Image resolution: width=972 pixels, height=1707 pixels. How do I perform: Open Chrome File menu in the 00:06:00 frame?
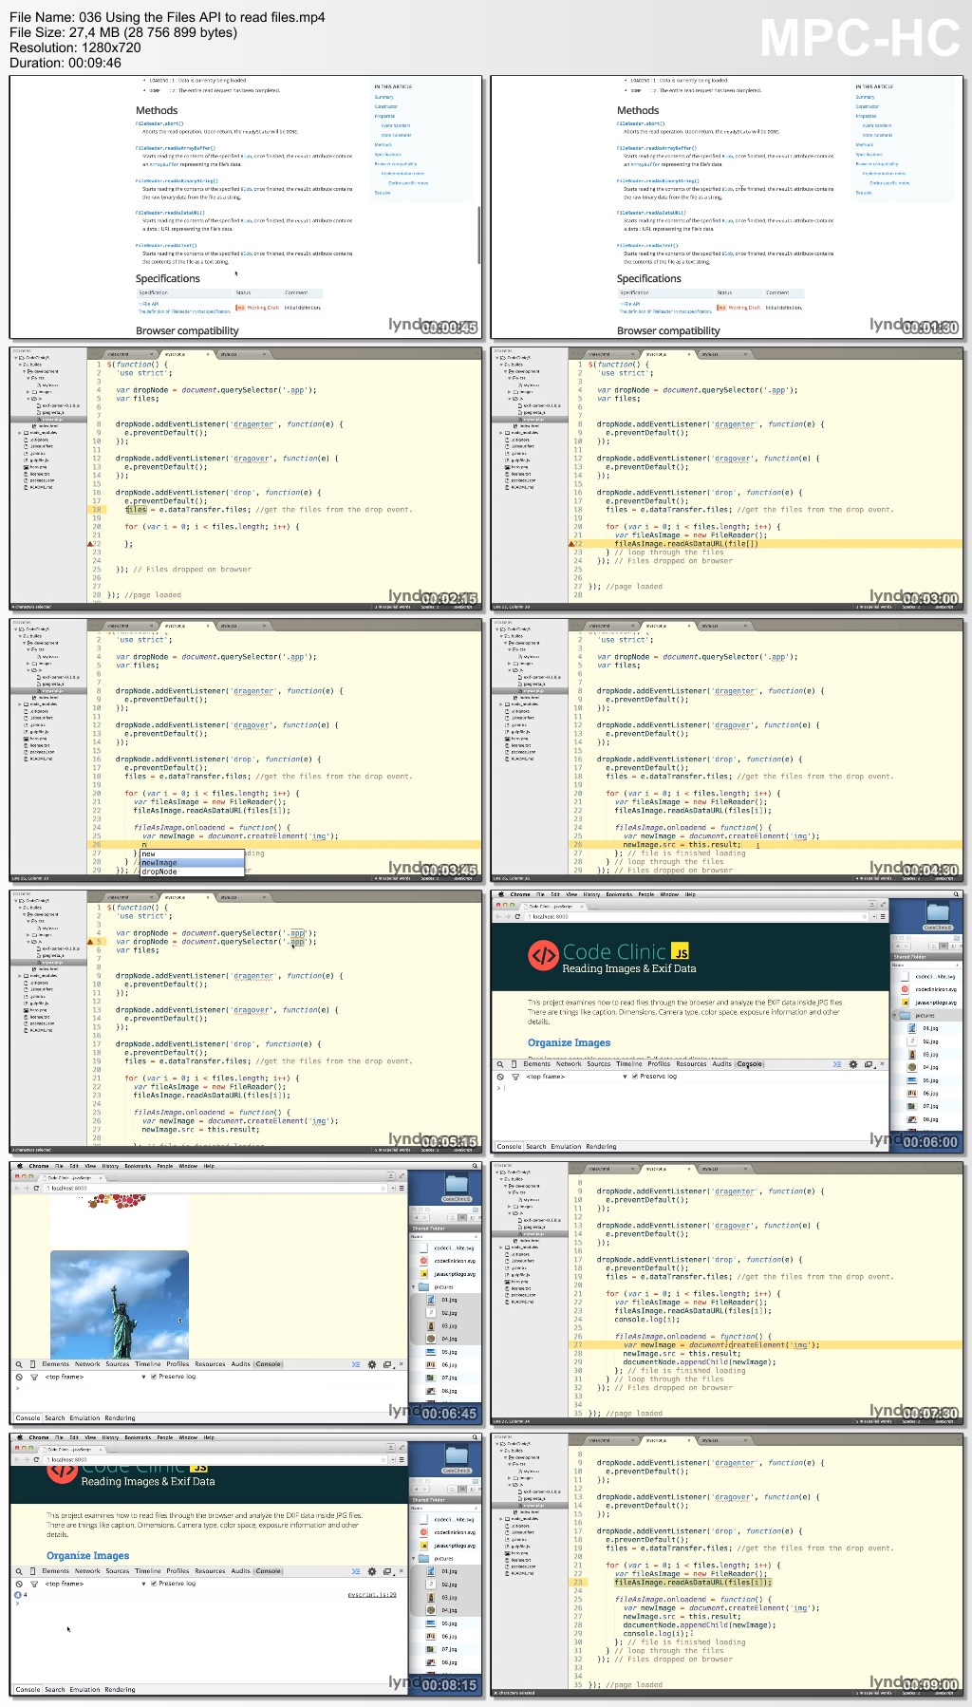tap(540, 894)
